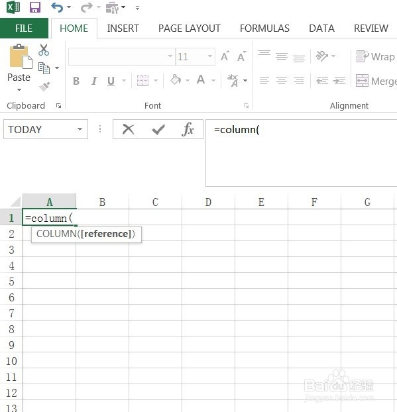Toggle Underline formatting
397x412 pixels.
[x=111, y=81]
